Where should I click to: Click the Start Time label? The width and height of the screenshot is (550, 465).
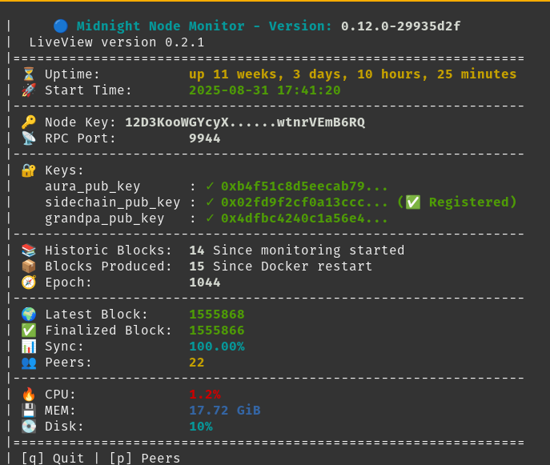click(88, 90)
